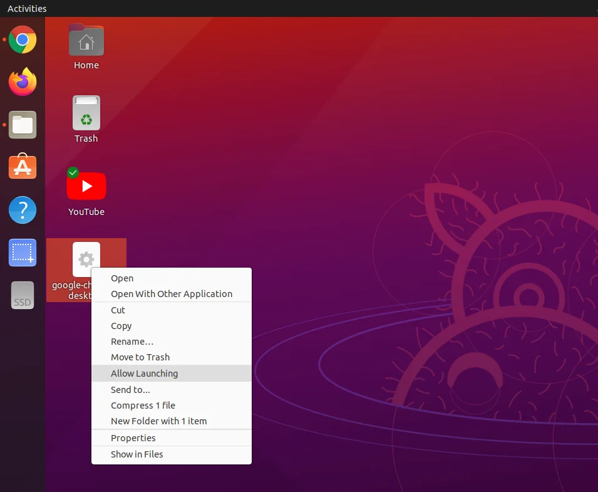
Task: Open the Activities overview
Action: coord(26,8)
